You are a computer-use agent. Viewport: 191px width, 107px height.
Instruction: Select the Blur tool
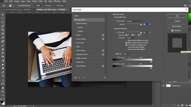3,64
